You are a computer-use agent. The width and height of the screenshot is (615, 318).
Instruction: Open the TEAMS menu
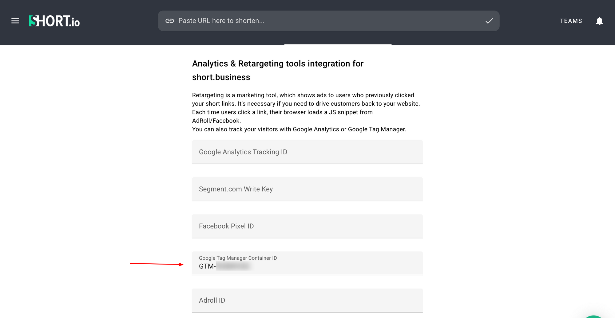[571, 21]
